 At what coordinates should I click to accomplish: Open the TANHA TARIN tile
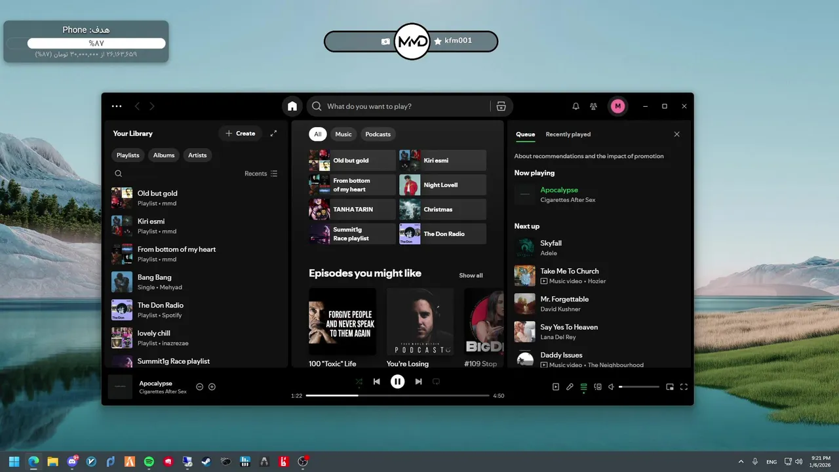pyautogui.click(x=352, y=209)
